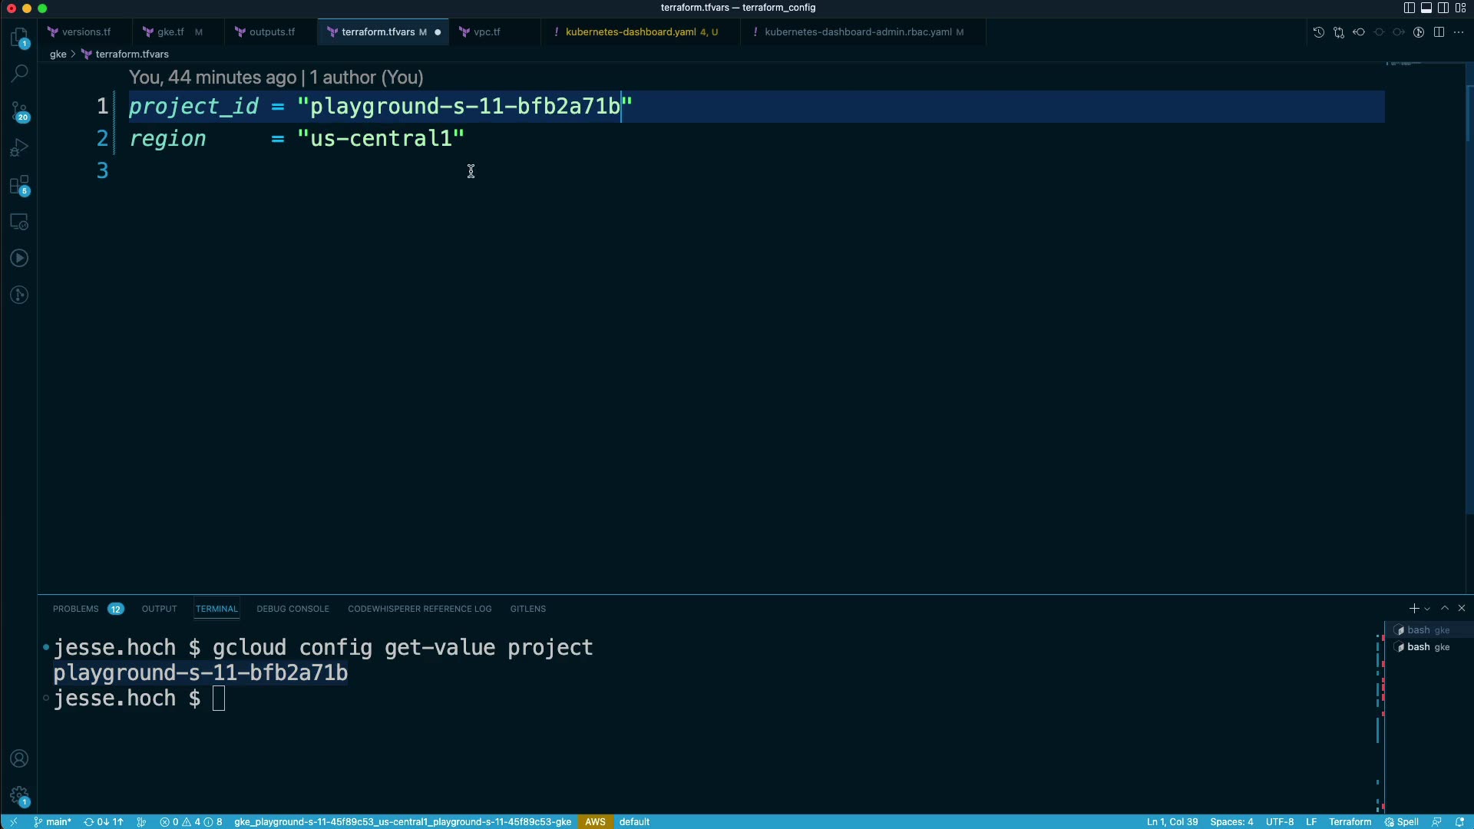Open the Explorer view in activity bar

[20, 38]
